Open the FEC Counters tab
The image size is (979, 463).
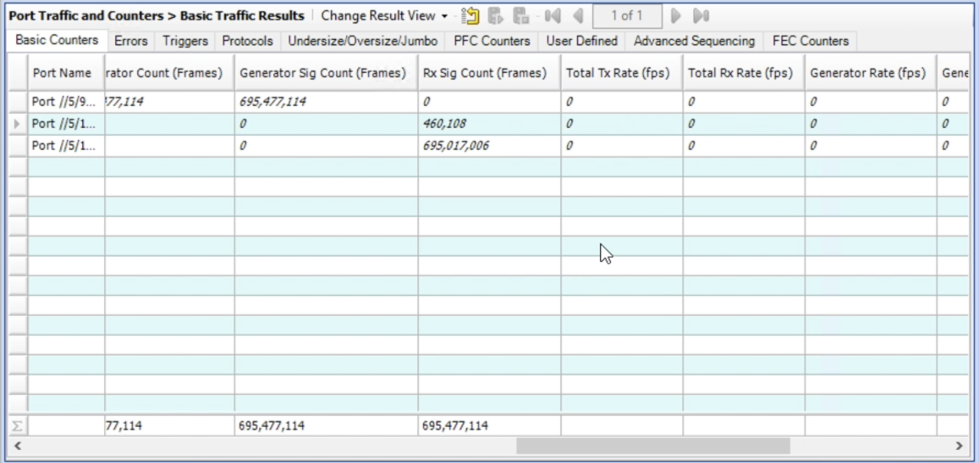[810, 41]
